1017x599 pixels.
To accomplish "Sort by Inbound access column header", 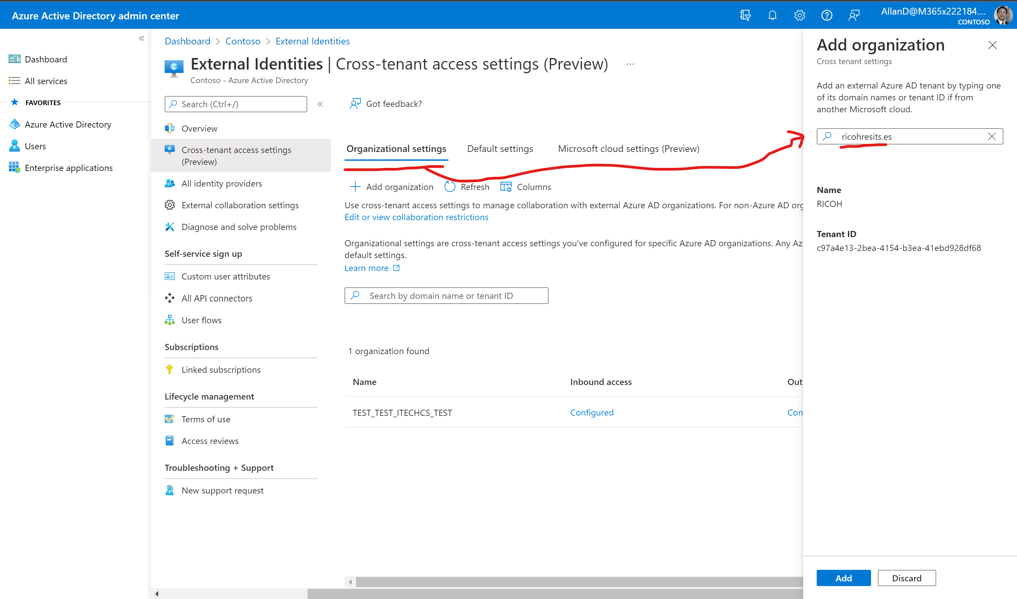I will click(600, 382).
